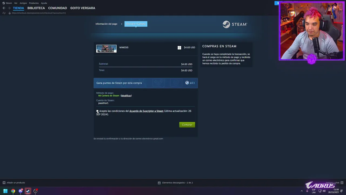Open the GOITO VERGARA profile tab
The image size is (346, 195).
pos(83,8)
